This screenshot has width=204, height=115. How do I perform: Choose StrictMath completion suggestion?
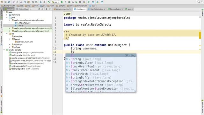(101, 74)
